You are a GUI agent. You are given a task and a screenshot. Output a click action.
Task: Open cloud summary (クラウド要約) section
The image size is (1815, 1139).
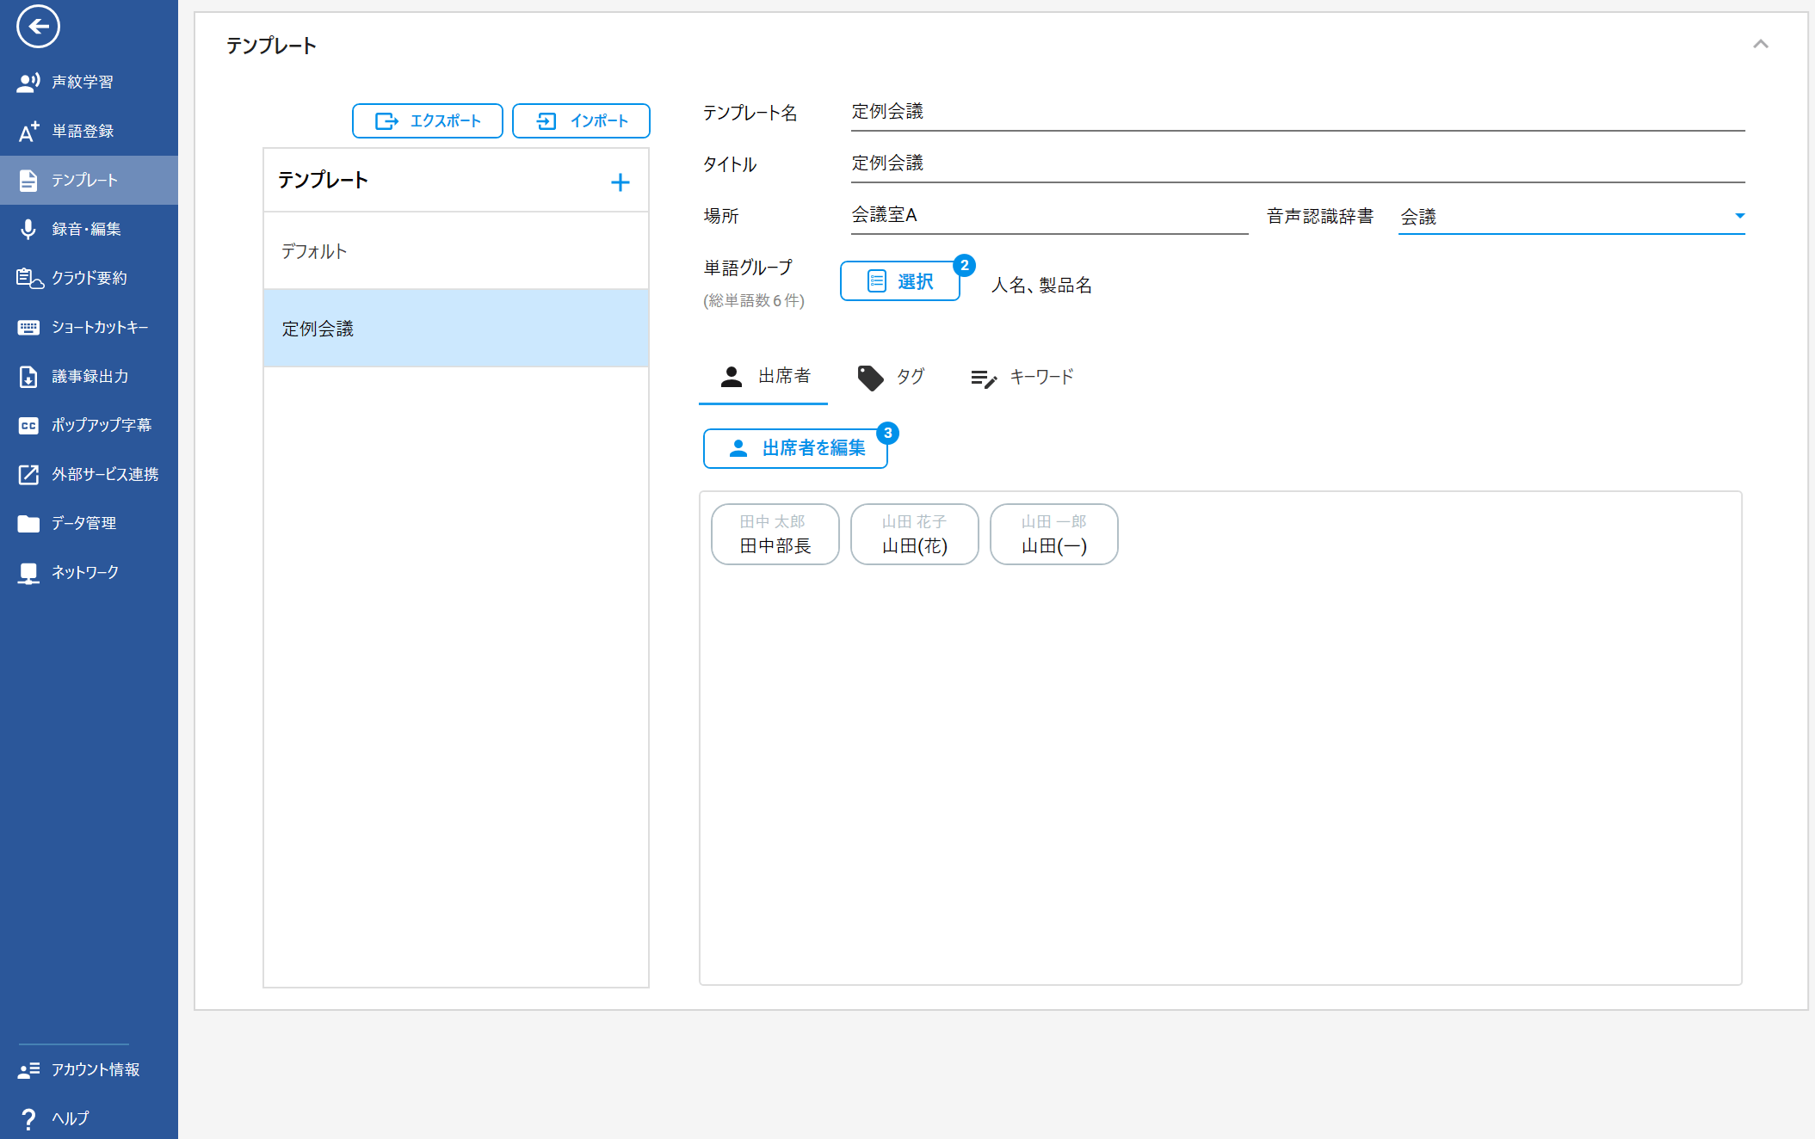coord(88,278)
